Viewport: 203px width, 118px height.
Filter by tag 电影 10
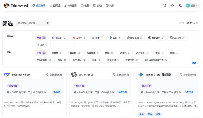[97, 60]
